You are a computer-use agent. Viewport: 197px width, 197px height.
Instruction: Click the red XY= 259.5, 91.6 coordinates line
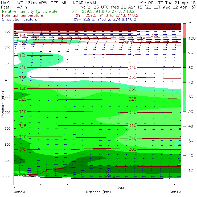(x=107, y=15)
